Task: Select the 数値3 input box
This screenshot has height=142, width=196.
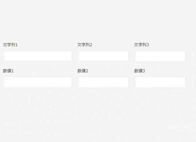Action: pyautogui.click(x=160, y=82)
